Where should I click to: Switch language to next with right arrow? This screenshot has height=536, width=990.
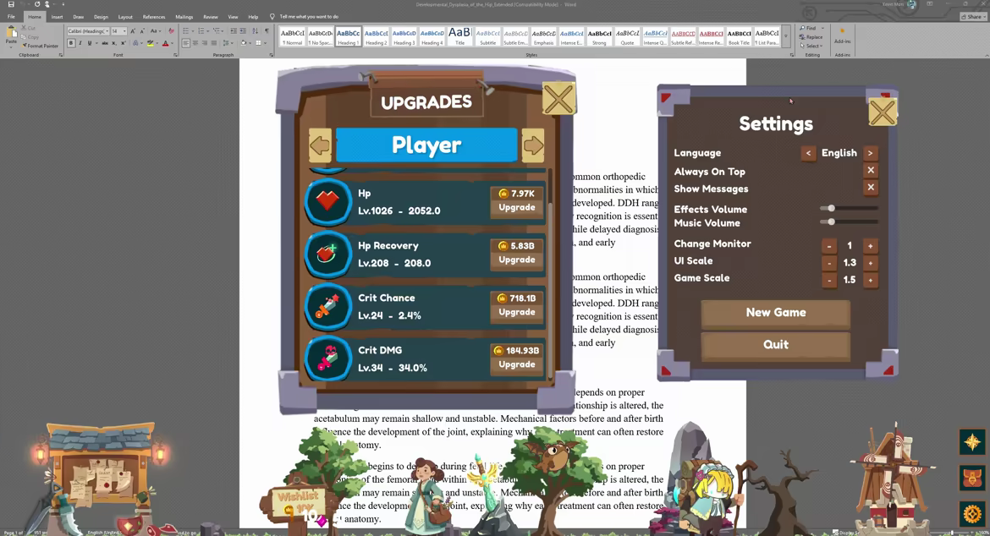click(x=870, y=153)
